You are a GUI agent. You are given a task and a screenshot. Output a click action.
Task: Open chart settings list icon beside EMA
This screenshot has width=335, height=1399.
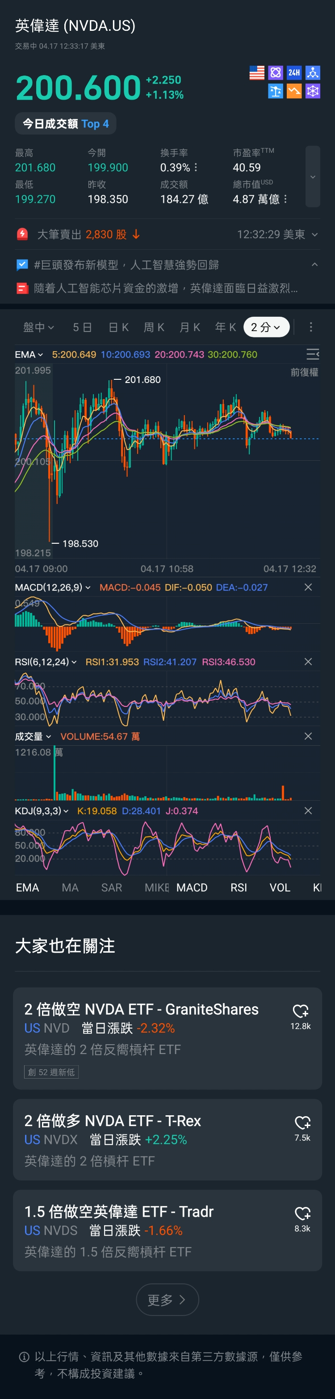[313, 355]
